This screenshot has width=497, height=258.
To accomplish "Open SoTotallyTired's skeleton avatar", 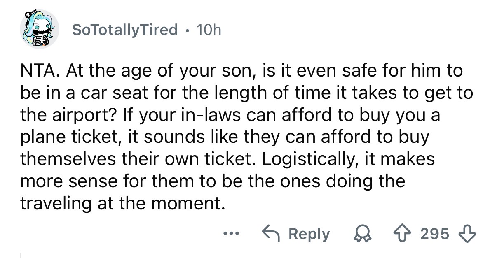I will click(39, 30).
